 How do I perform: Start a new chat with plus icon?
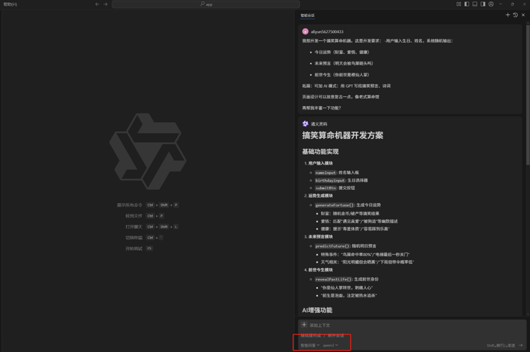pos(508,15)
